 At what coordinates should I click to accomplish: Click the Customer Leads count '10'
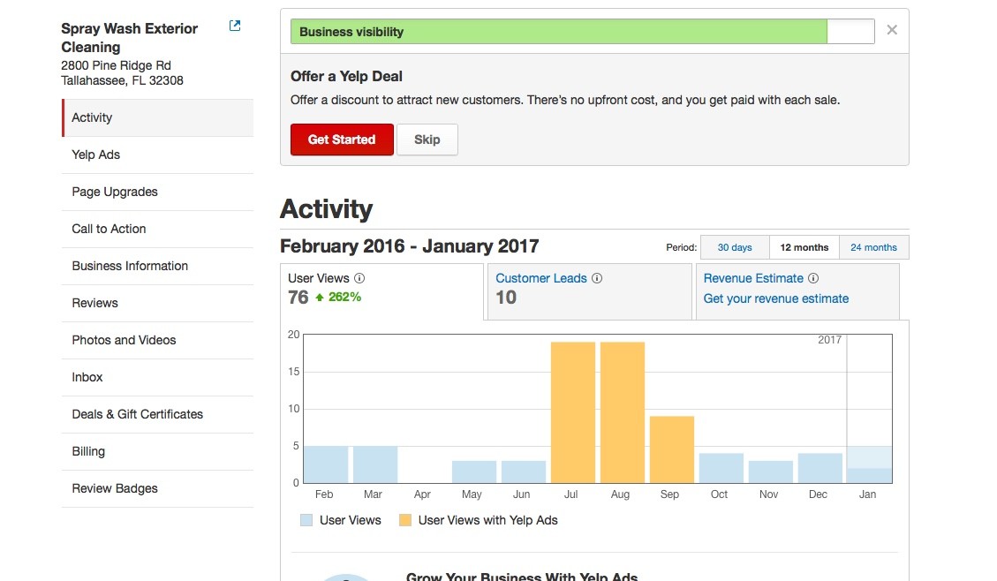506,298
